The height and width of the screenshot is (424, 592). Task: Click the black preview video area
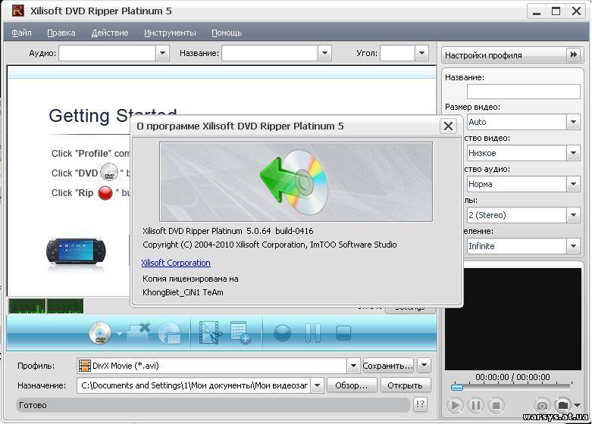click(x=512, y=319)
